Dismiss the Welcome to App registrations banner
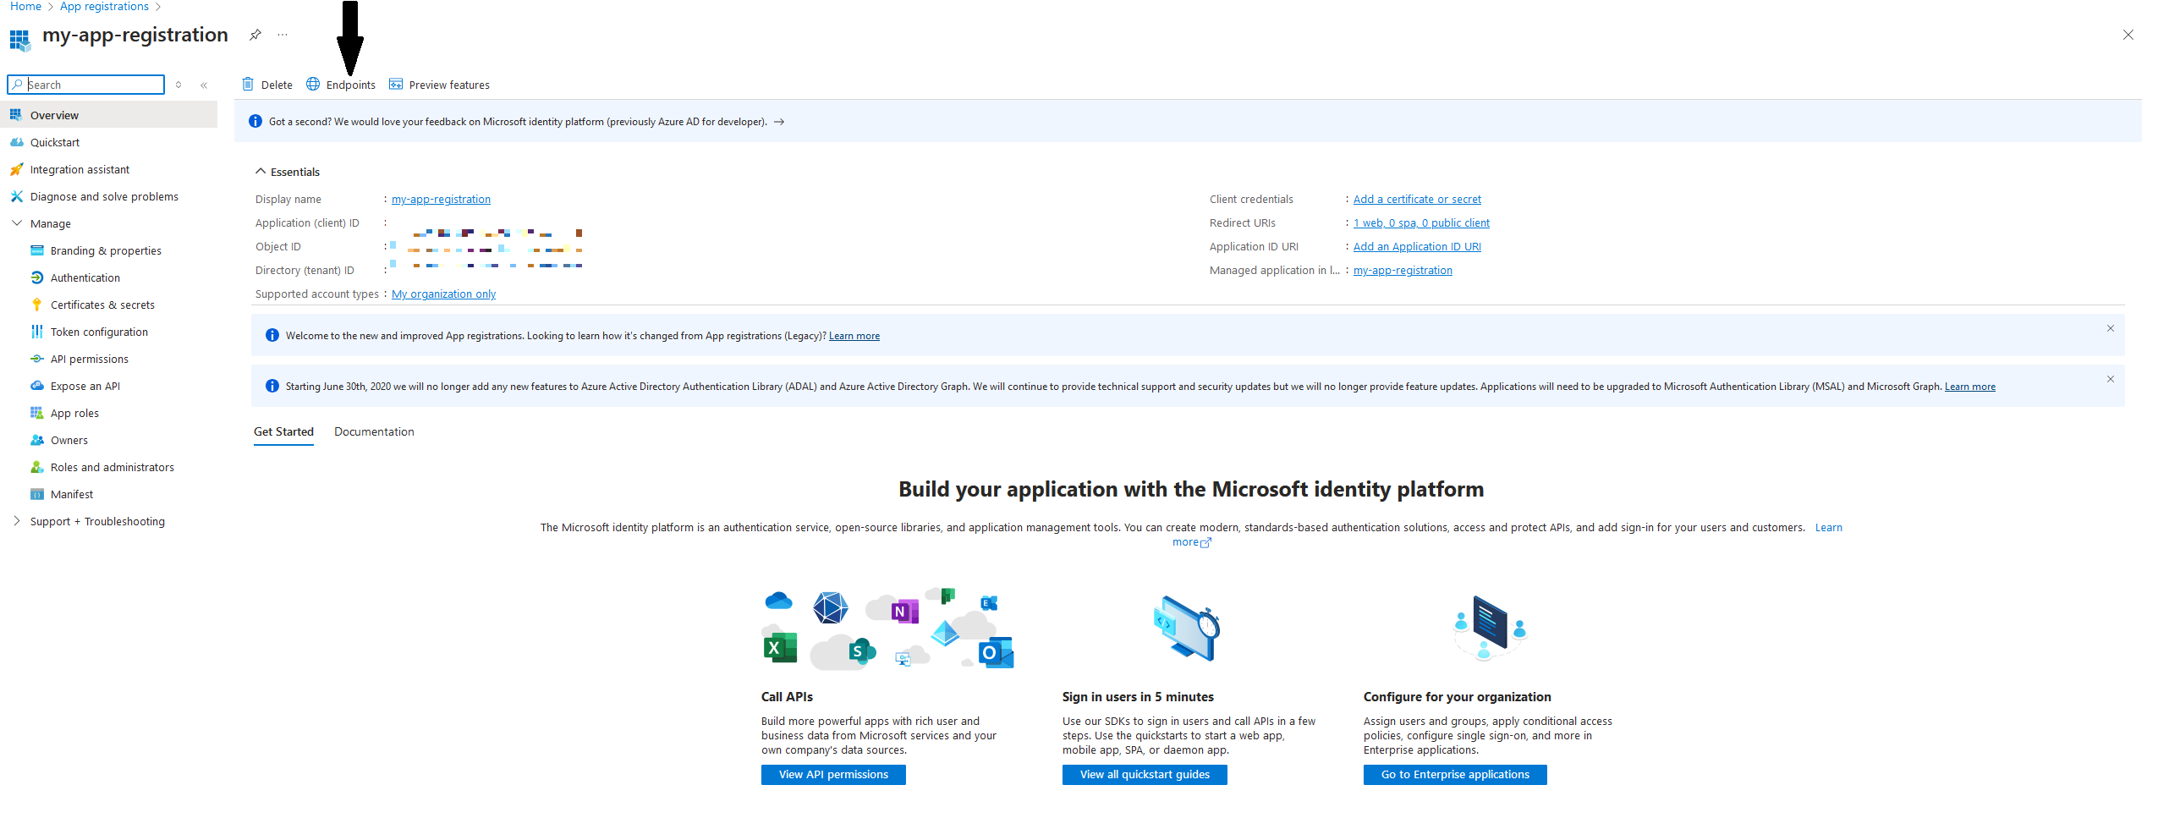Screen dimensions: 2158x818 click(x=2111, y=328)
